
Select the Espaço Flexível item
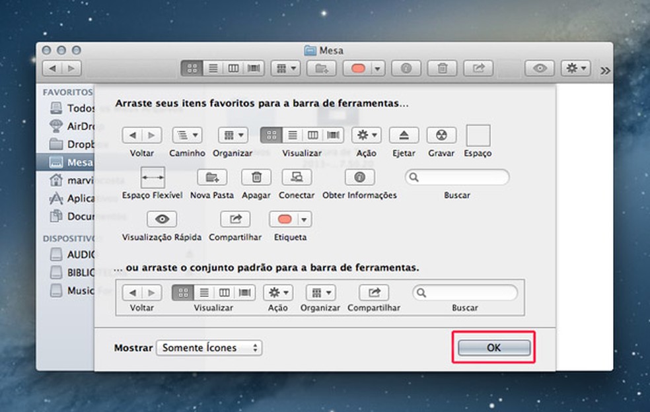(x=153, y=178)
